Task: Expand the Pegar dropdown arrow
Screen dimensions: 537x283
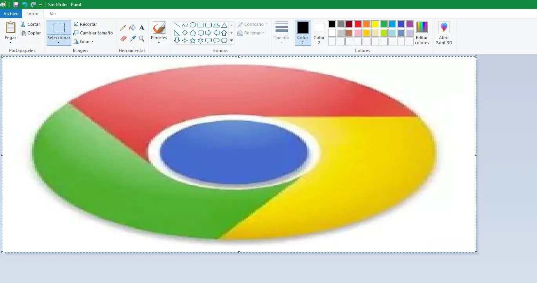Action: (x=11, y=42)
